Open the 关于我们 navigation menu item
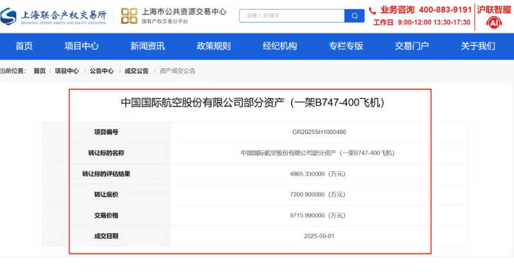 [x=478, y=46]
